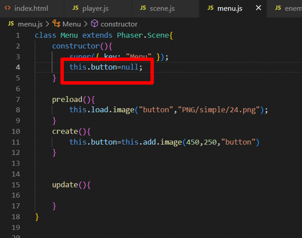Image resolution: width=302 pixels, height=238 pixels.
Task: Click the JS icon on player.js tab
Action: click(75, 8)
